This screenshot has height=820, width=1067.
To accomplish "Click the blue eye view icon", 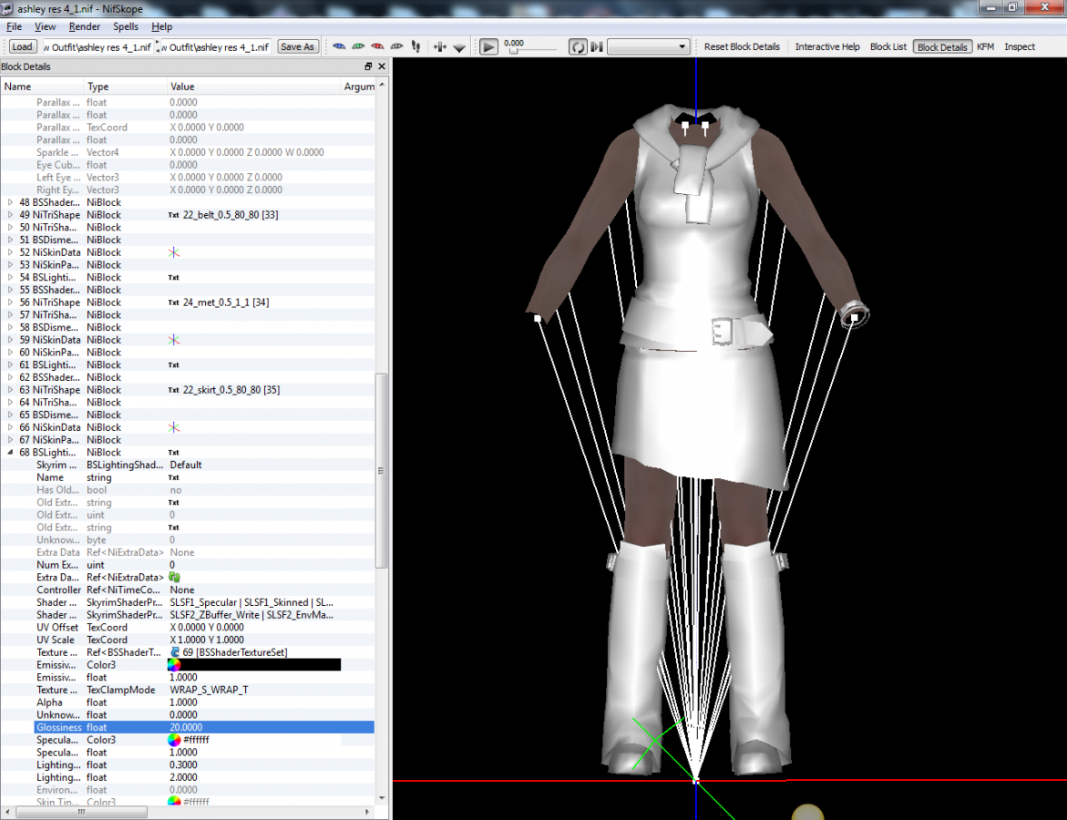I will [x=339, y=46].
